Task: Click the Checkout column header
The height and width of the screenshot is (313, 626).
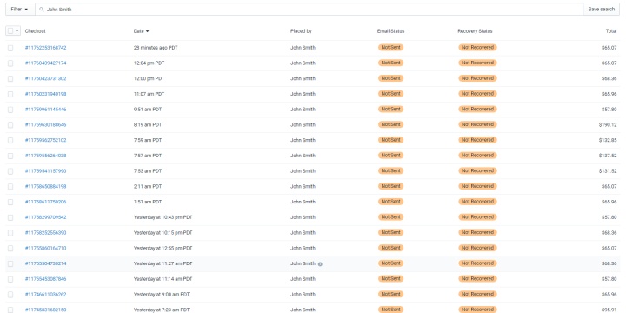Action: pyautogui.click(x=35, y=31)
